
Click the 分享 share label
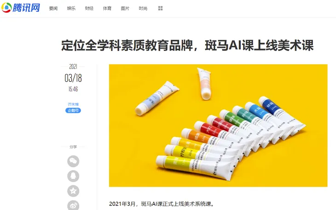73,147
